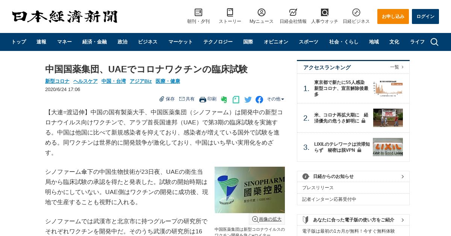This screenshot has width=451, height=236.
Task: Open the Myニュース profile icon
Action: [262, 12]
